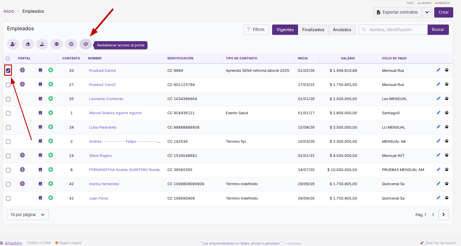Switch to the Anulados tab

click(342, 30)
